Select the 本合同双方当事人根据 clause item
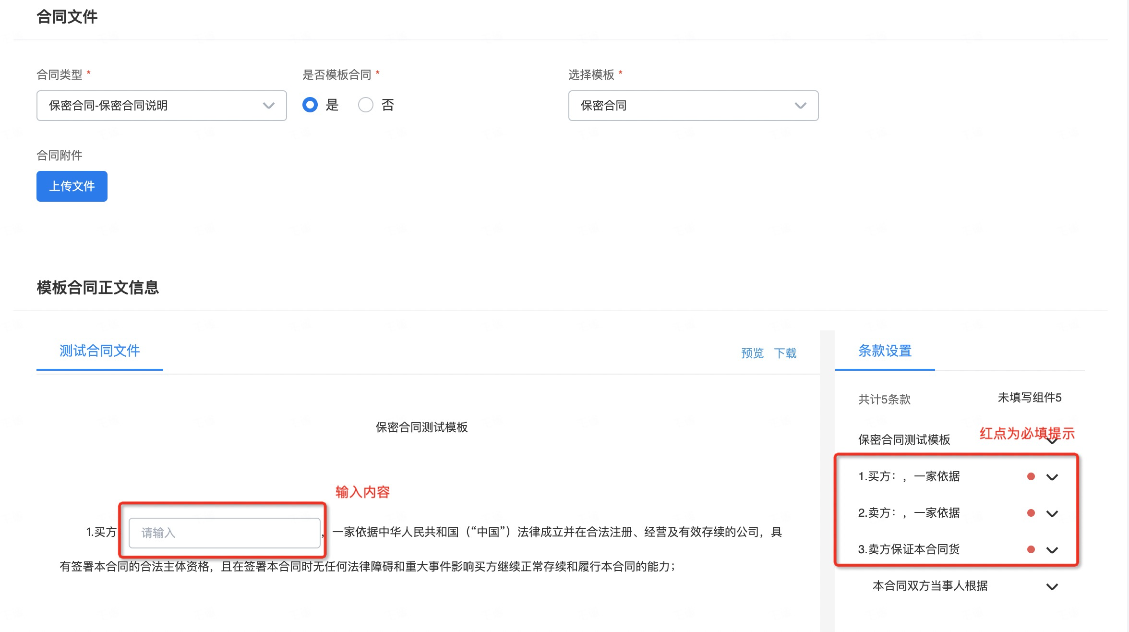 930,586
